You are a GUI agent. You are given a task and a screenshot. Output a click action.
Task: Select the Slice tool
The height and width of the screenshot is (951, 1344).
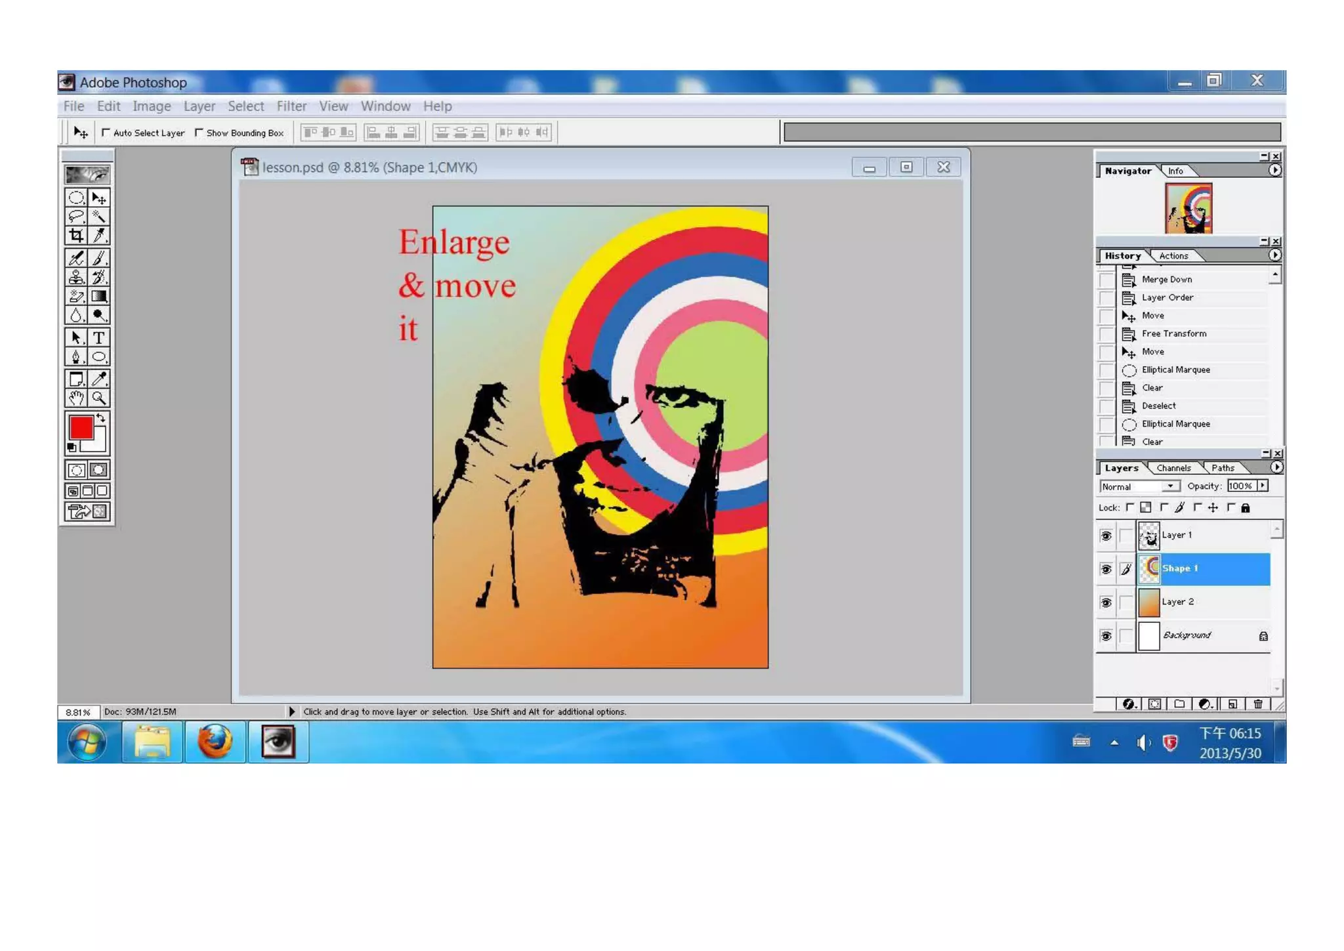click(99, 235)
